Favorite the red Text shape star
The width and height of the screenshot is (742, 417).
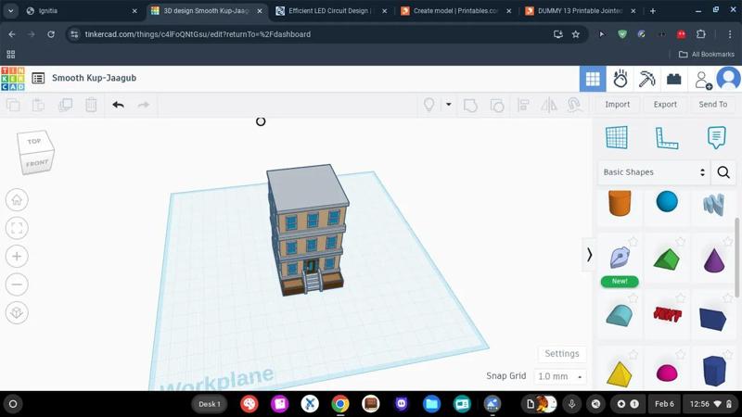point(681,297)
